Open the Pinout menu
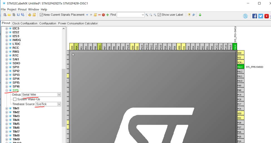This screenshot has height=143, width=271. 22,9
